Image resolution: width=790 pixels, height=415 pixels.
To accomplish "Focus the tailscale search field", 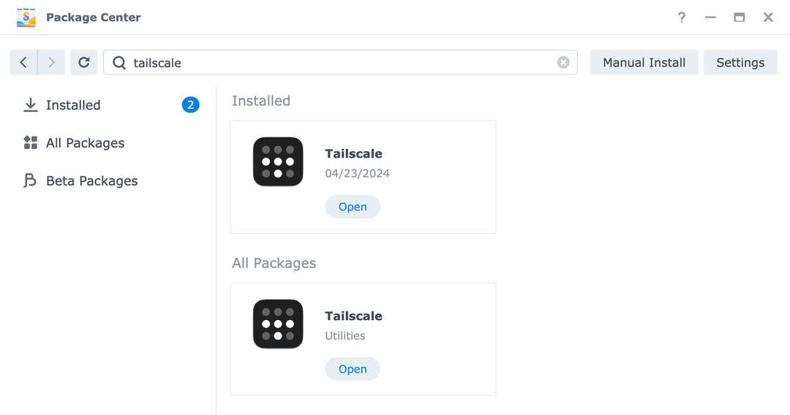I will [336, 63].
